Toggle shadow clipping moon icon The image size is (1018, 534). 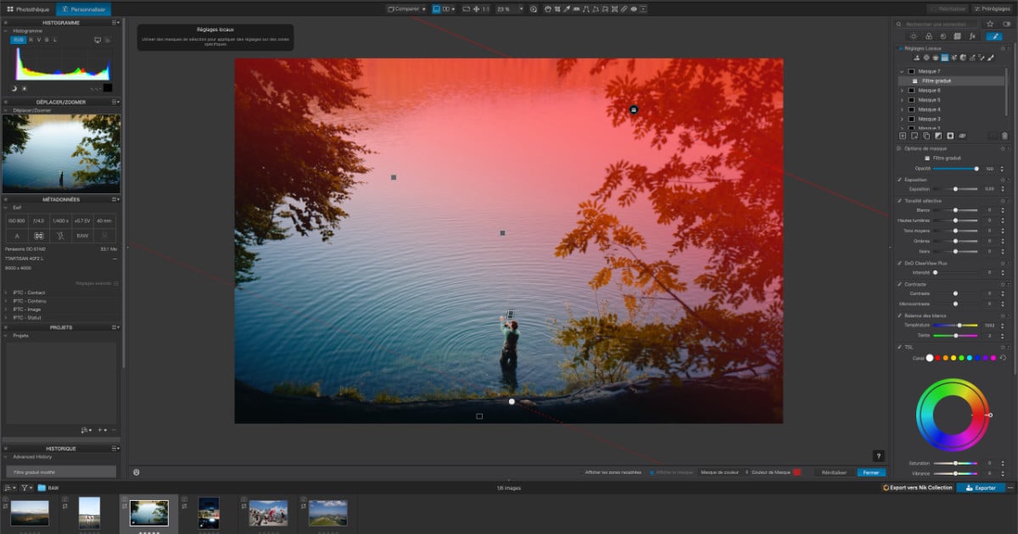[14, 88]
